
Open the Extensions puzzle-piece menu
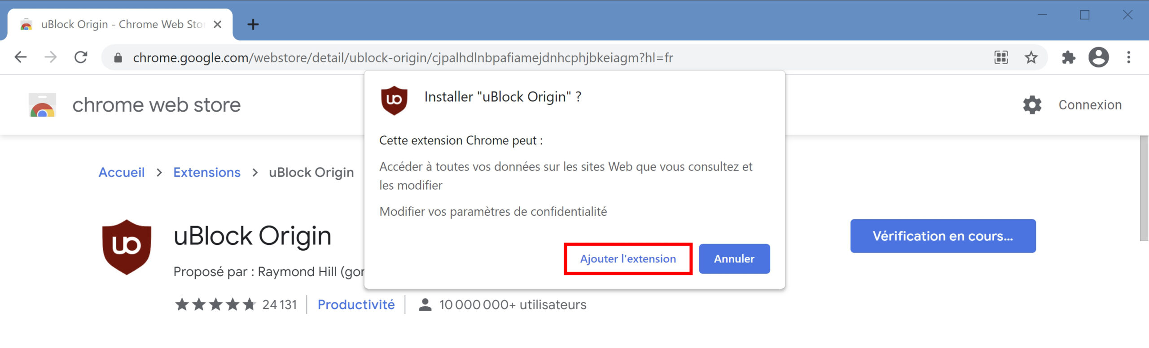point(1068,57)
